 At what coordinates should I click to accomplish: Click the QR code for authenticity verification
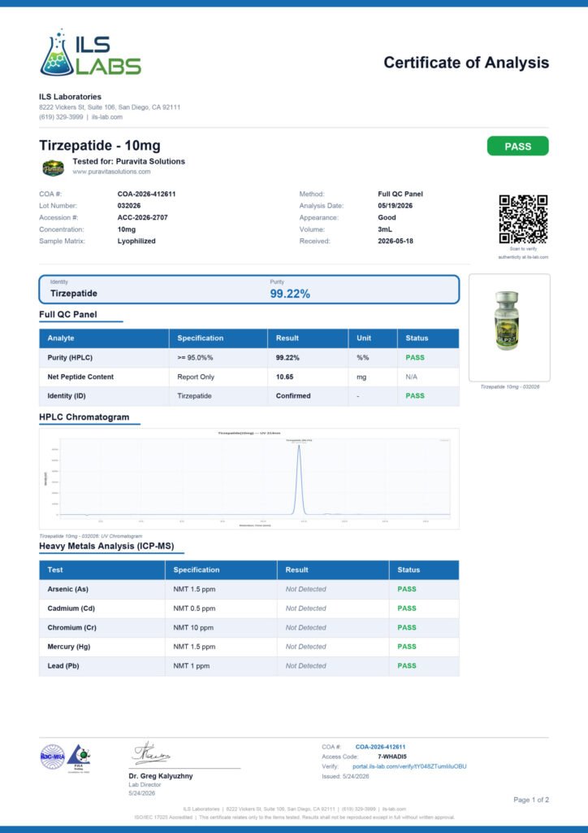(x=523, y=219)
